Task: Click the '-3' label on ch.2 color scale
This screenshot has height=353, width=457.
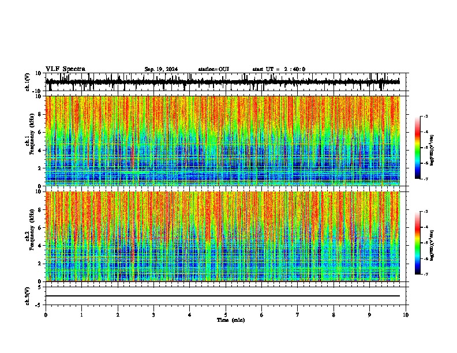Action: coord(425,212)
